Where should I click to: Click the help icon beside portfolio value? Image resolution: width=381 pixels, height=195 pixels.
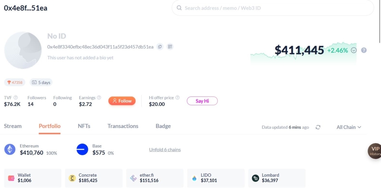pyautogui.click(x=364, y=50)
